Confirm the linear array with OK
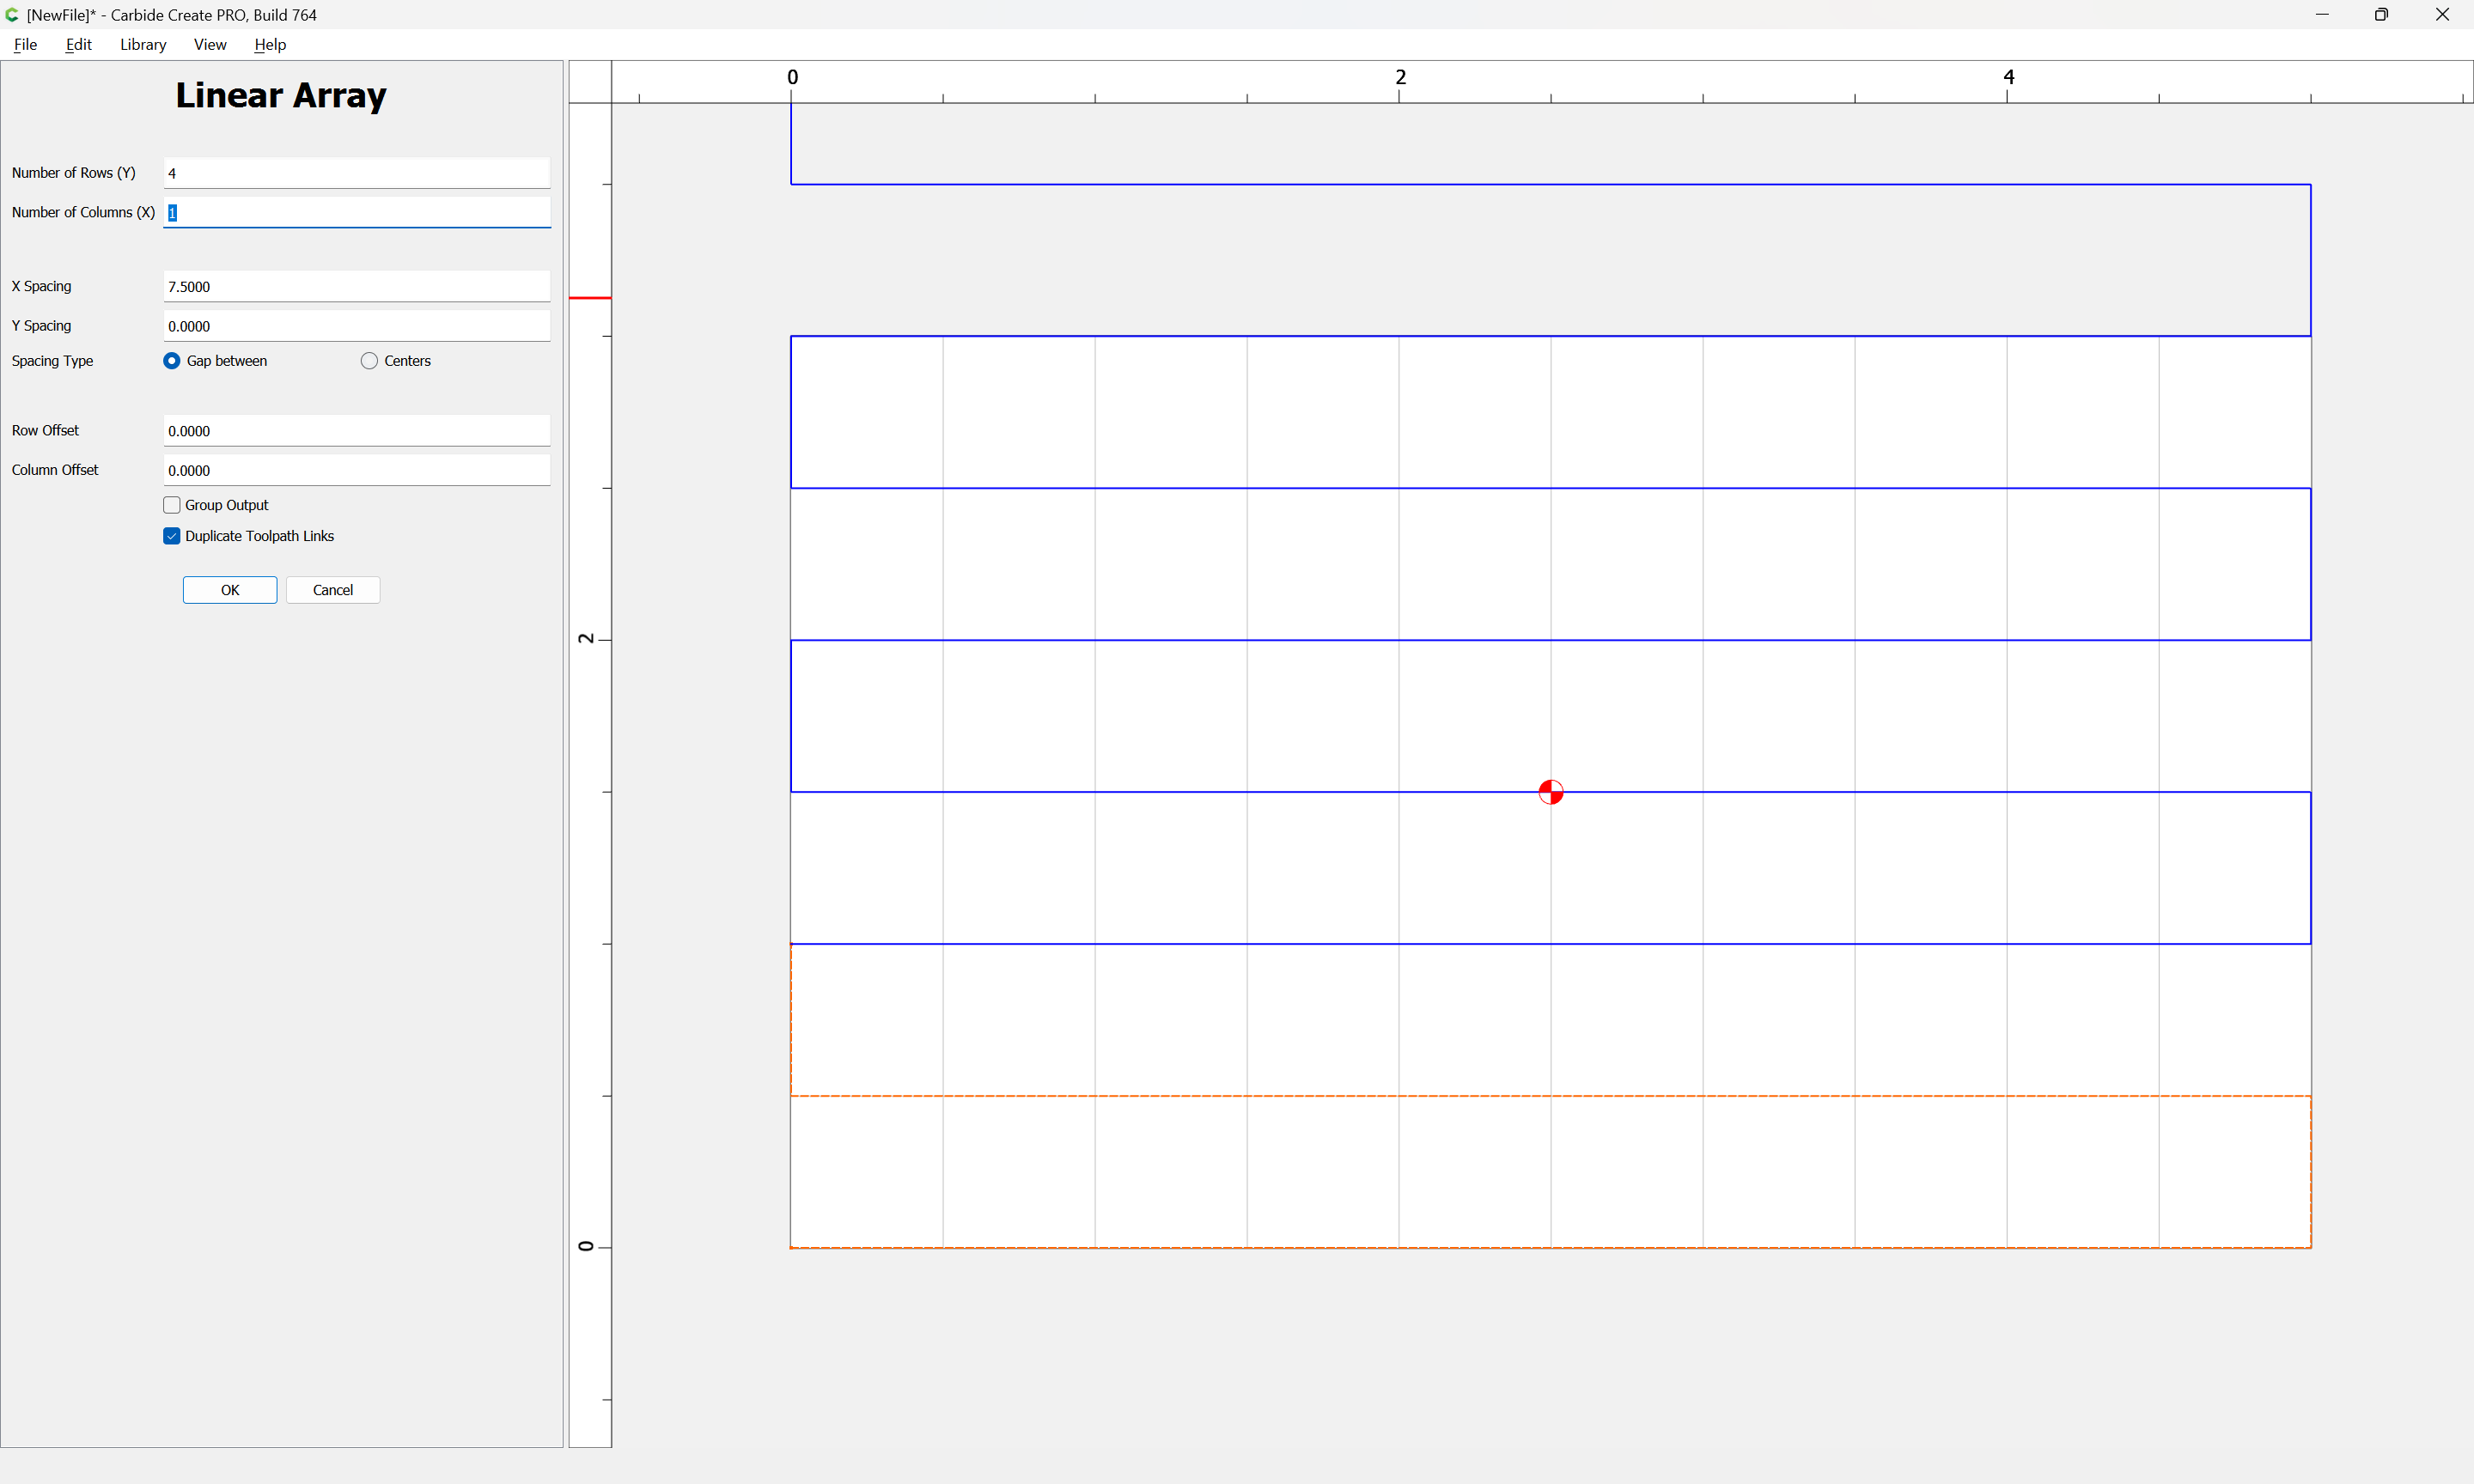 (230, 590)
